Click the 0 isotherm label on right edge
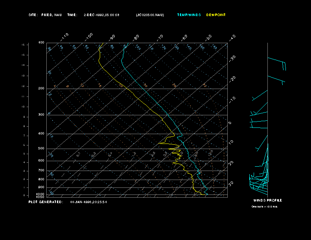The width and height of the screenshot is (311, 240). (230, 123)
